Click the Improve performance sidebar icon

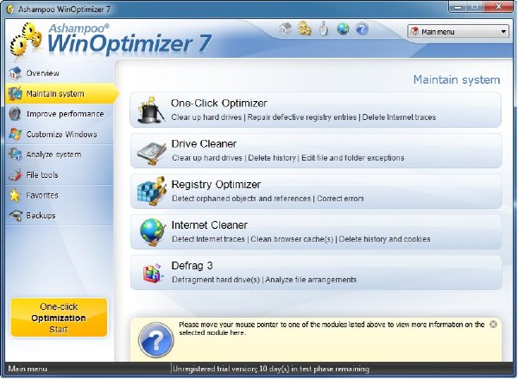(15, 114)
